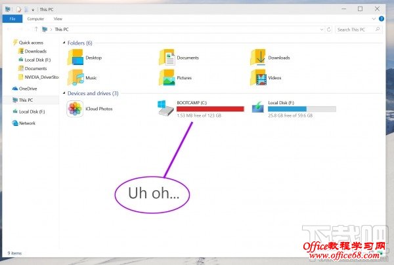Image resolution: width=394 pixels, height=265 pixels.
Task: Collapse the Devices and drives (3) section
Action: (x=64, y=93)
